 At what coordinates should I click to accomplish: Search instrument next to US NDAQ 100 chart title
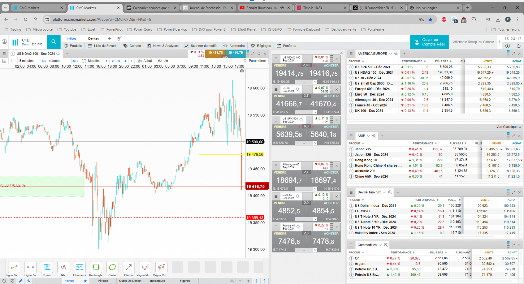click(x=59, y=54)
